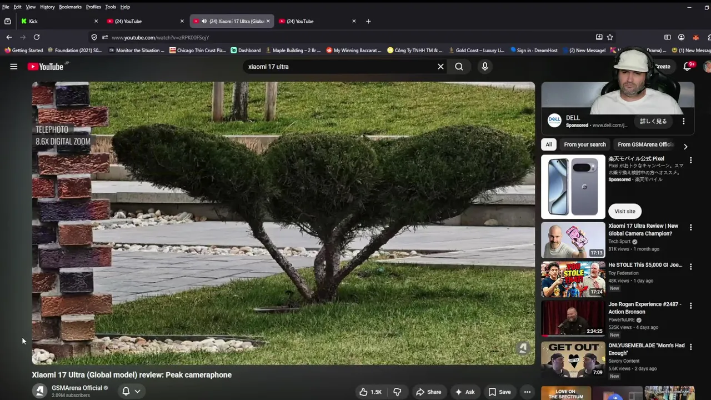The height and width of the screenshot is (400, 711).
Task: Click the Visit site button
Action: pos(625,211)
